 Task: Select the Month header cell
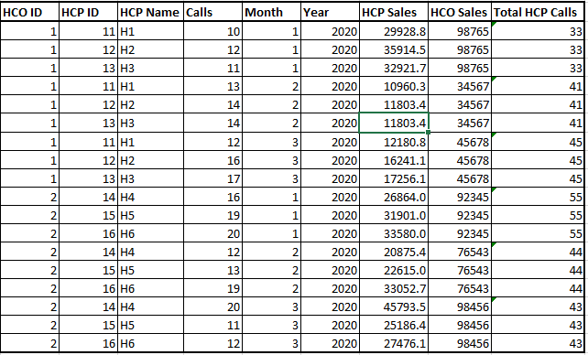(x=271, y=13)
